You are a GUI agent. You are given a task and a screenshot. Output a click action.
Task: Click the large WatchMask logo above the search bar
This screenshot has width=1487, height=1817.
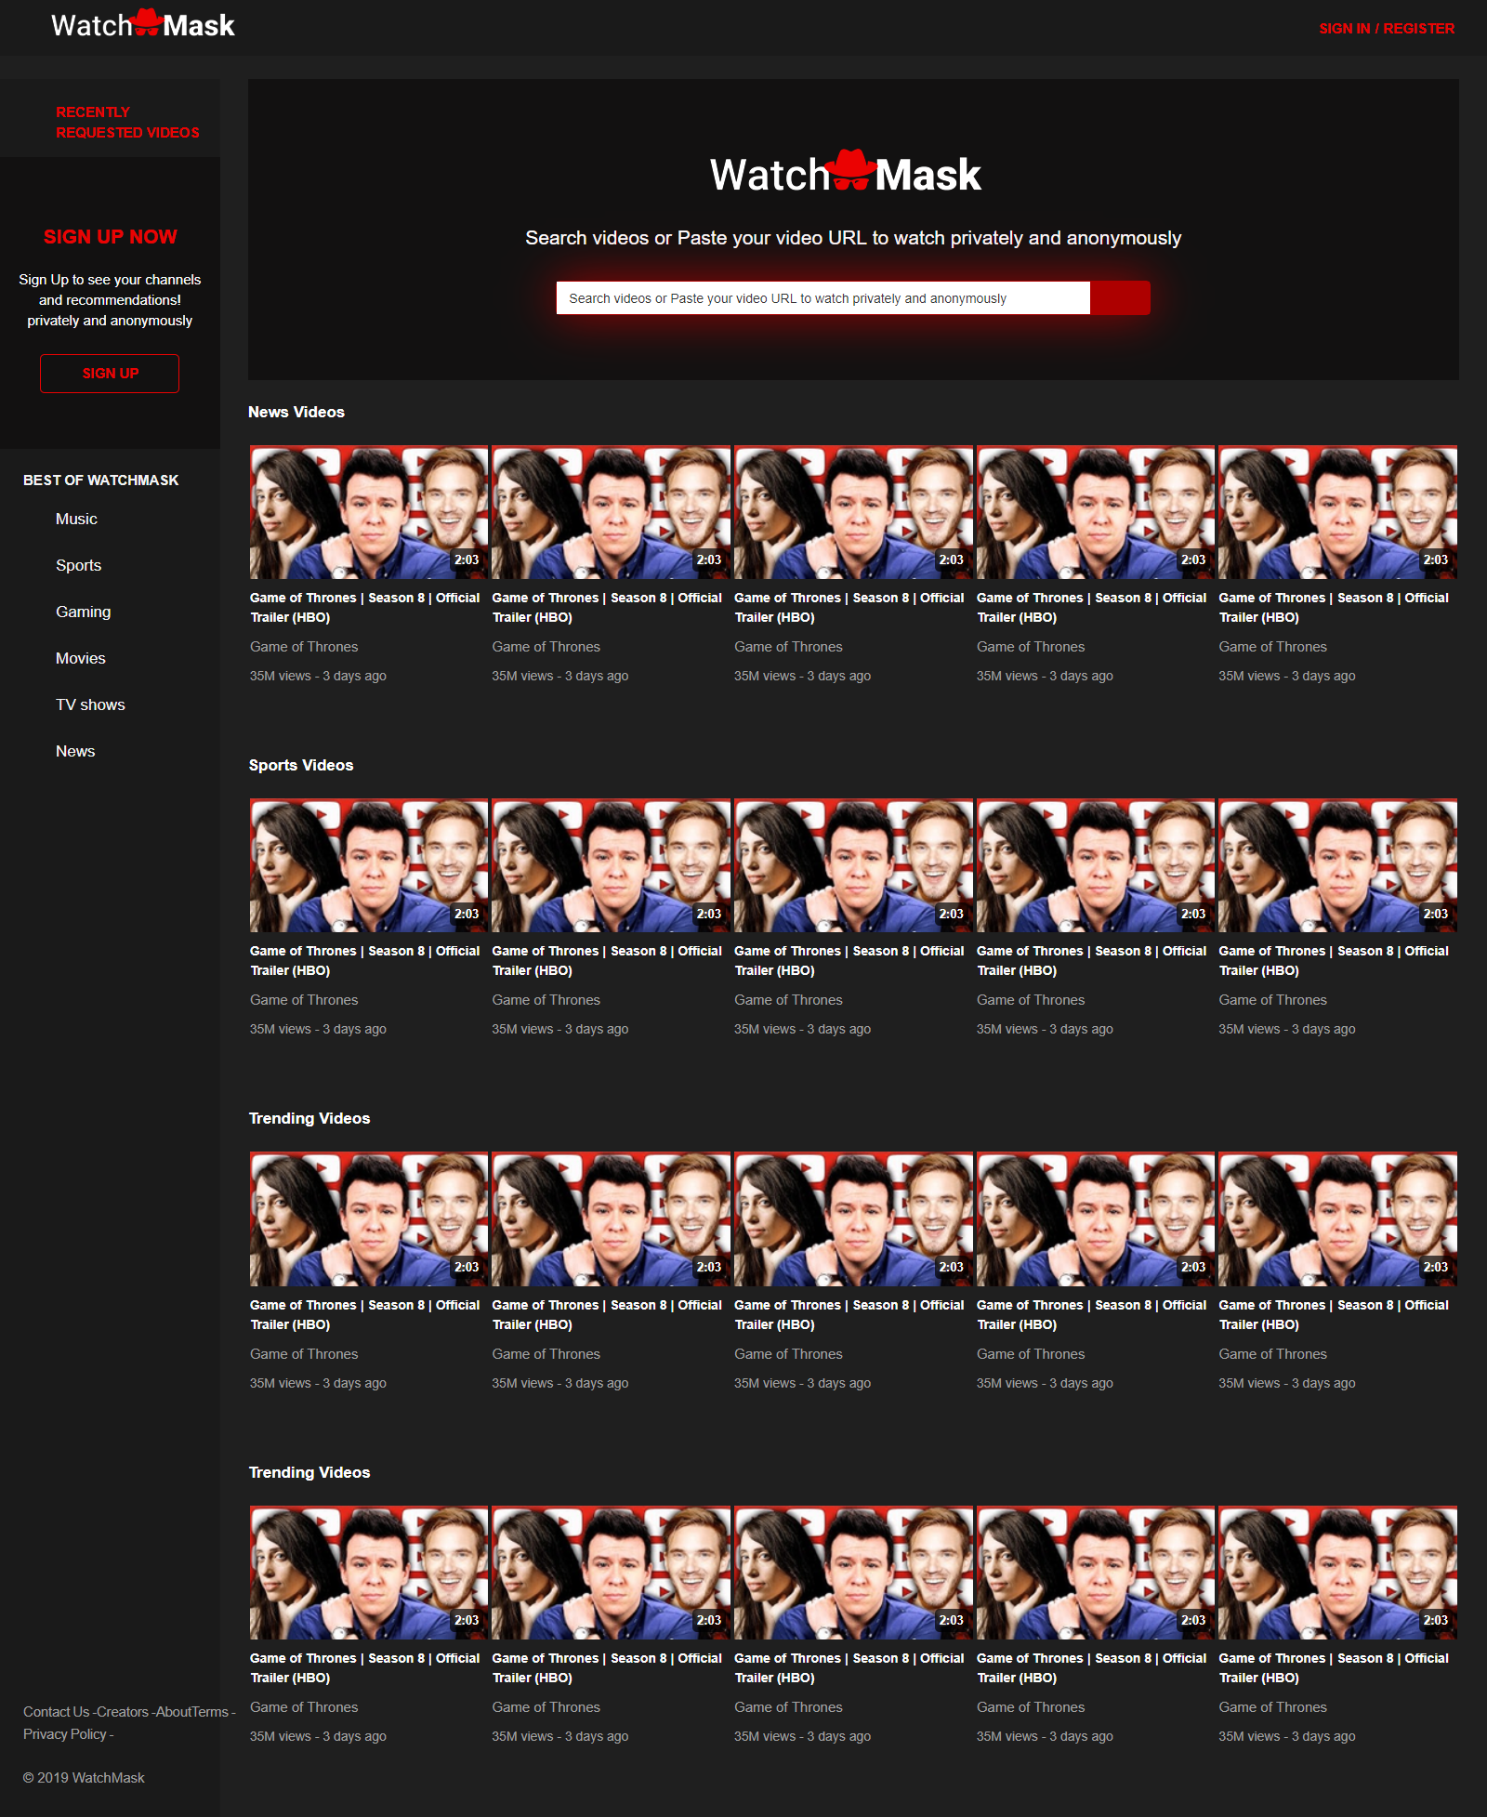tap(846, 173)
